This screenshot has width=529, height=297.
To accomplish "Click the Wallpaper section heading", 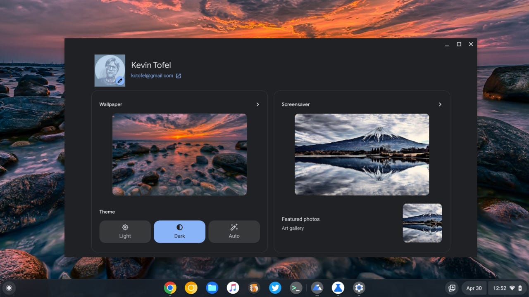I will (x=111, y=104).
